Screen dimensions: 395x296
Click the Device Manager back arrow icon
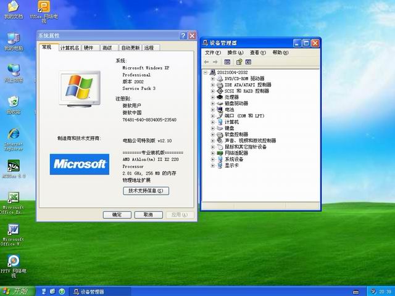point(207,62)
